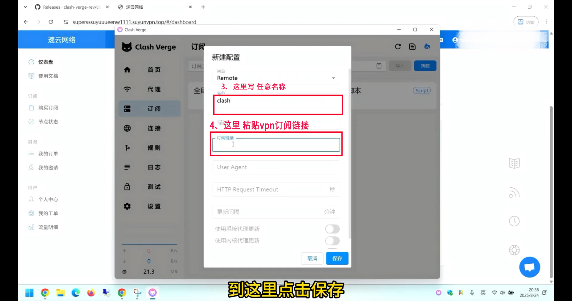572x301 pixels.
Task: Open Microsoft Edge from the taskbar
Action: pos(76,293)
